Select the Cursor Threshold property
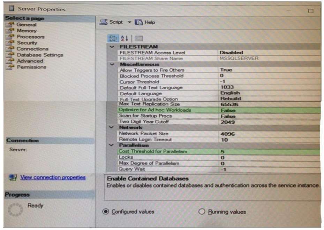The height and width of the screenshot is (230, 324). 219,82
